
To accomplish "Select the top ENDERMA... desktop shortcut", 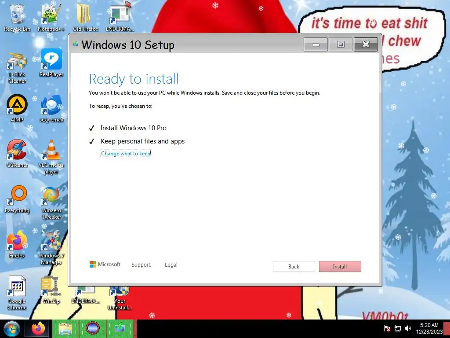I will click(x=120, y=17).
